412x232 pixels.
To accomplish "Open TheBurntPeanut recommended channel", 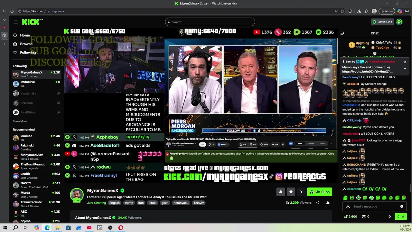I will tap(36, 166).
